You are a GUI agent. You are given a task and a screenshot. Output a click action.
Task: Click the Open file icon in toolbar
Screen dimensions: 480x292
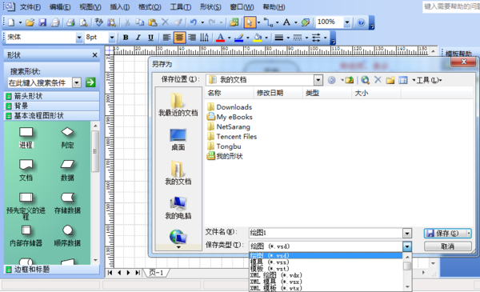pyautogui.click(x=30, y=22)
